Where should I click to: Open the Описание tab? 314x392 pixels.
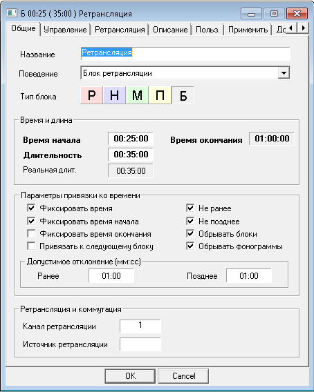(170, 30)
